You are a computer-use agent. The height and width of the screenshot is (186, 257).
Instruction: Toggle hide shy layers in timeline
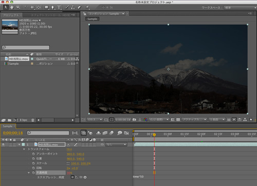tap(99, 133)
